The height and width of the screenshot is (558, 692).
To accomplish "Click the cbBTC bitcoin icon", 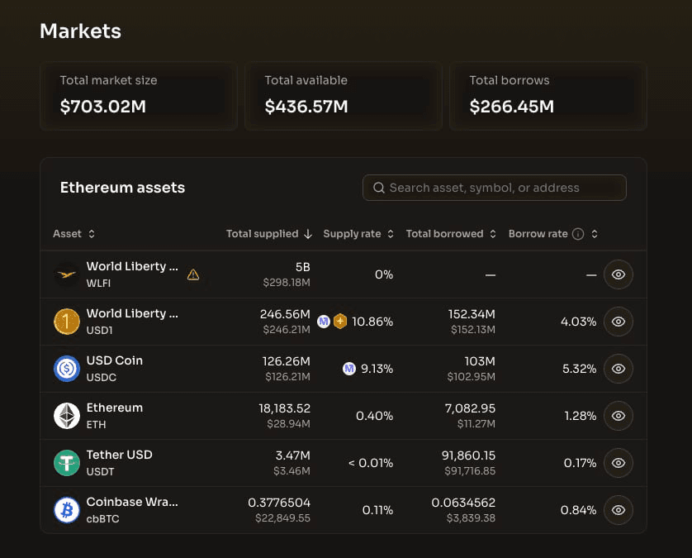I will [67, 510].
